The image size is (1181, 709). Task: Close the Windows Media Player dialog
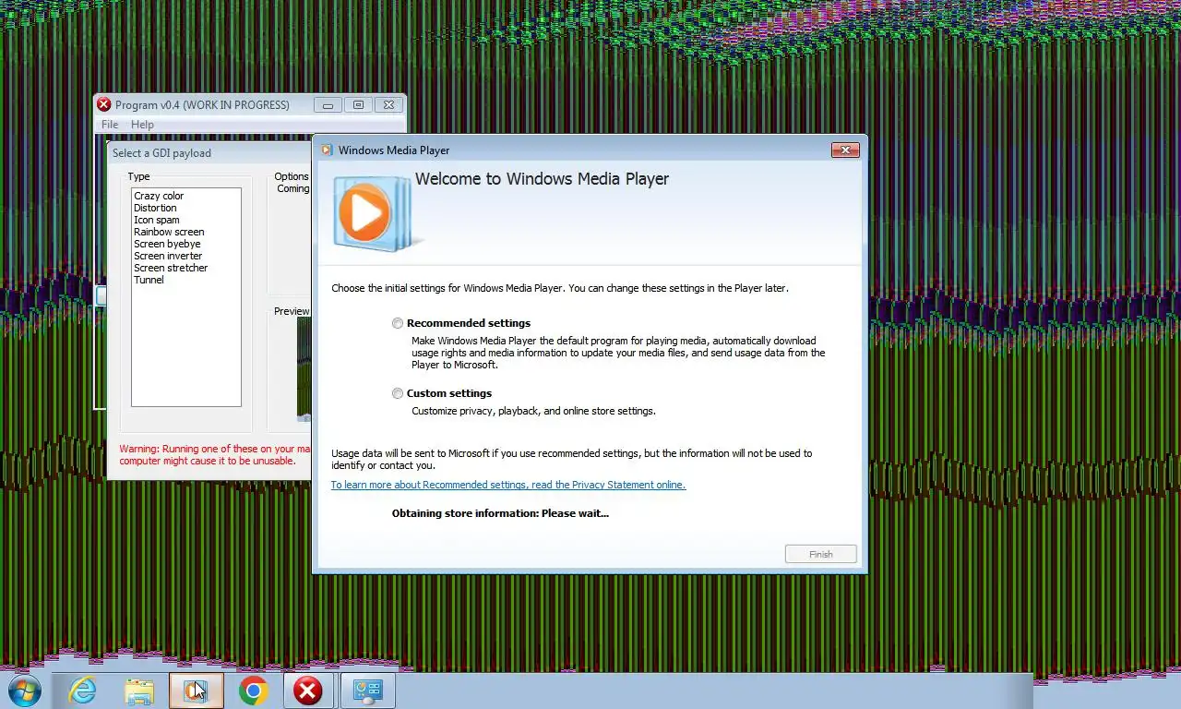pos(845,150)
